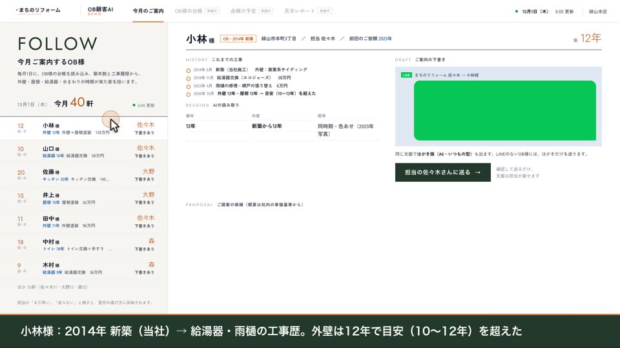620x348 pixels.
Task: Click the 2019年11月 history circle marker
Action: [188, 79]
